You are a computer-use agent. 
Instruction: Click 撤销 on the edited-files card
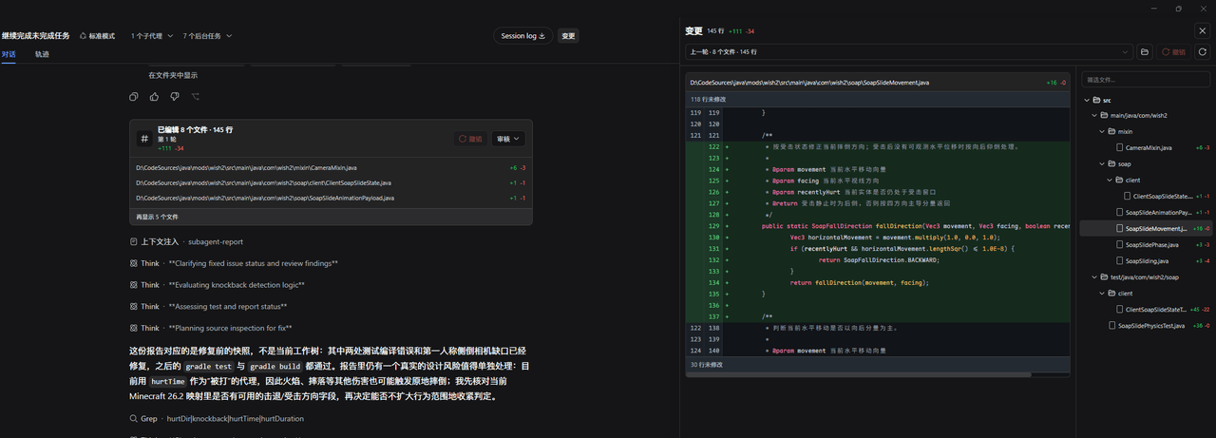[x=470, y=139]
